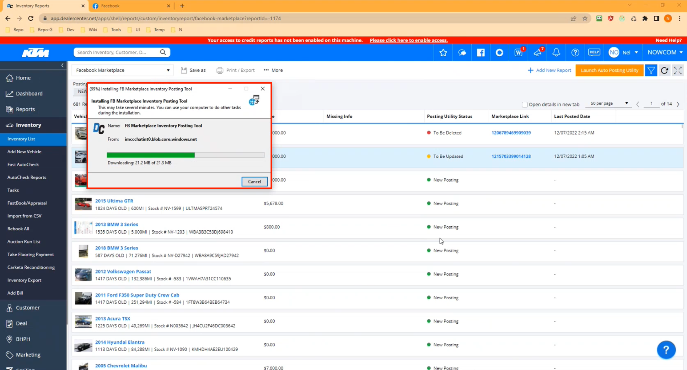Open a new browser tab

coord(182,6)
